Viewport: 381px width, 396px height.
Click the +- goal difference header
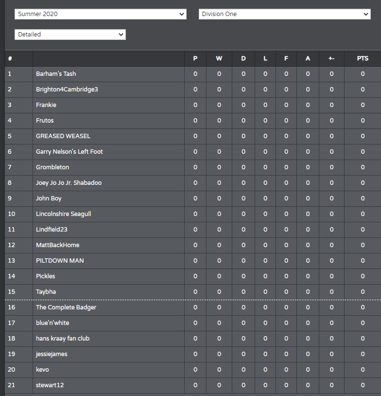[x=331, y=58]
